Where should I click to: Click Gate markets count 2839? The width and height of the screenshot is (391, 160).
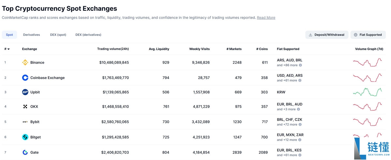pos(237,152)
